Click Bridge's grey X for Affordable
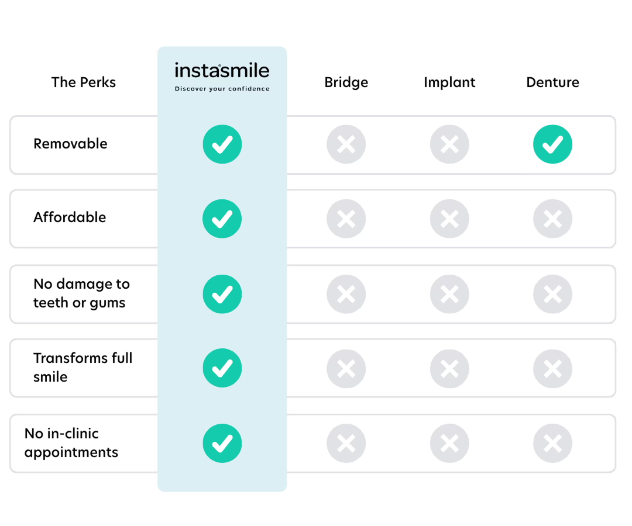The height and width of the screenshot is (526, 632). pos(346,219)
